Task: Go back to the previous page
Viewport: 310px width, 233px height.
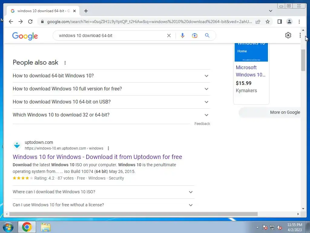Action: [x=11, y=22]
